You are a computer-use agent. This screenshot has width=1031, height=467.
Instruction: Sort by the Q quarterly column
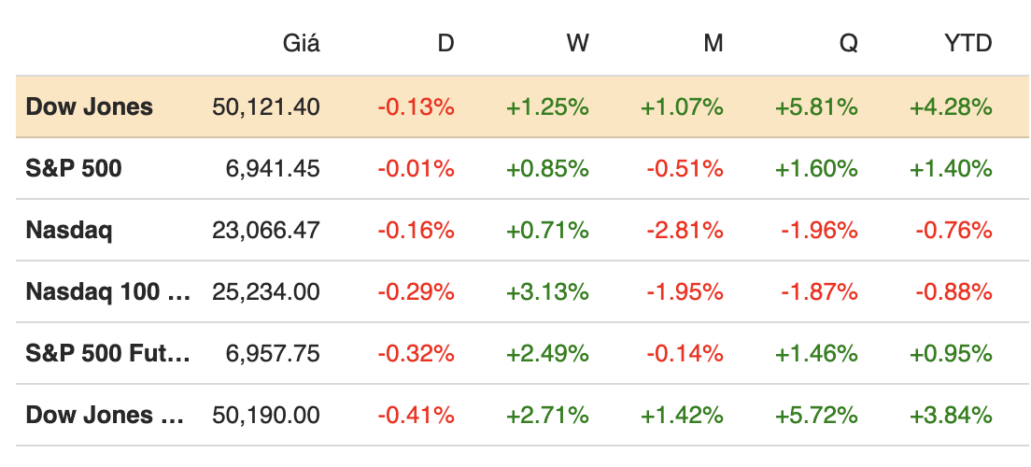(848, 44)
